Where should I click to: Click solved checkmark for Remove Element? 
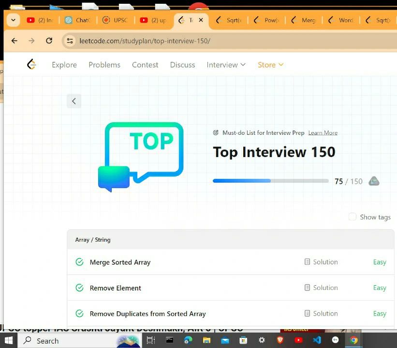pyautogui.click(x=79, y=288)
